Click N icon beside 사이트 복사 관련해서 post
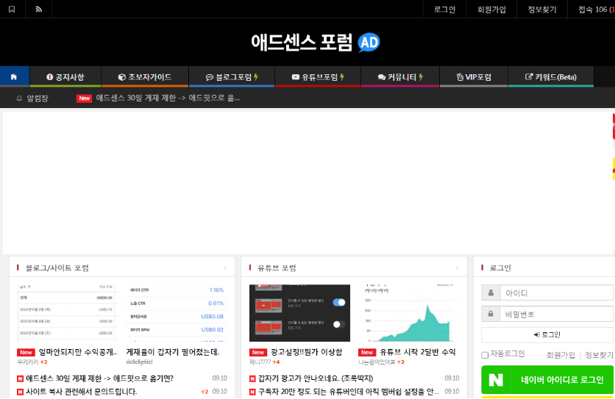Viewport: 615px width, 399px height. (x=20, y=392)
